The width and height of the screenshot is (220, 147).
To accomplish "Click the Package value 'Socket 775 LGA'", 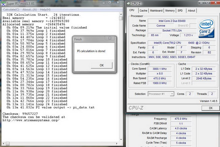I will 172,30.
